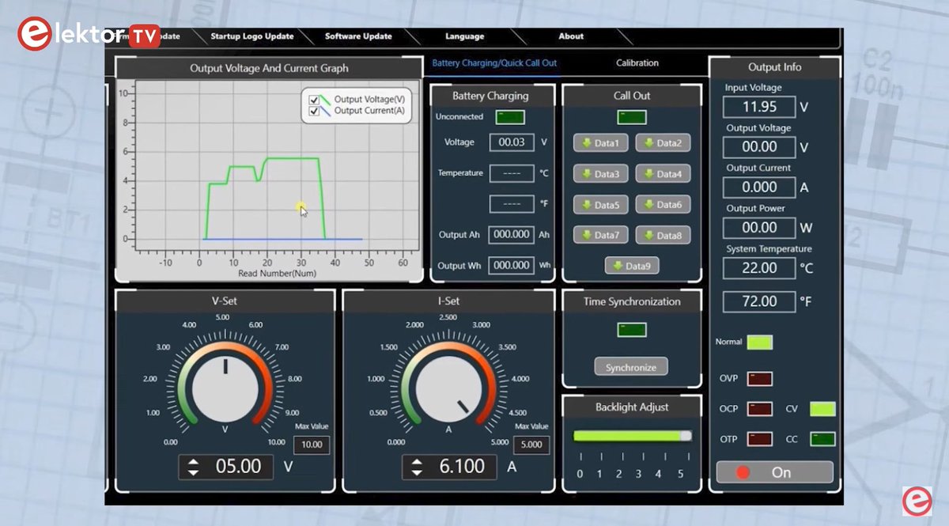949x526 pixels.
Task: Open the About tab
Action: 571,36
